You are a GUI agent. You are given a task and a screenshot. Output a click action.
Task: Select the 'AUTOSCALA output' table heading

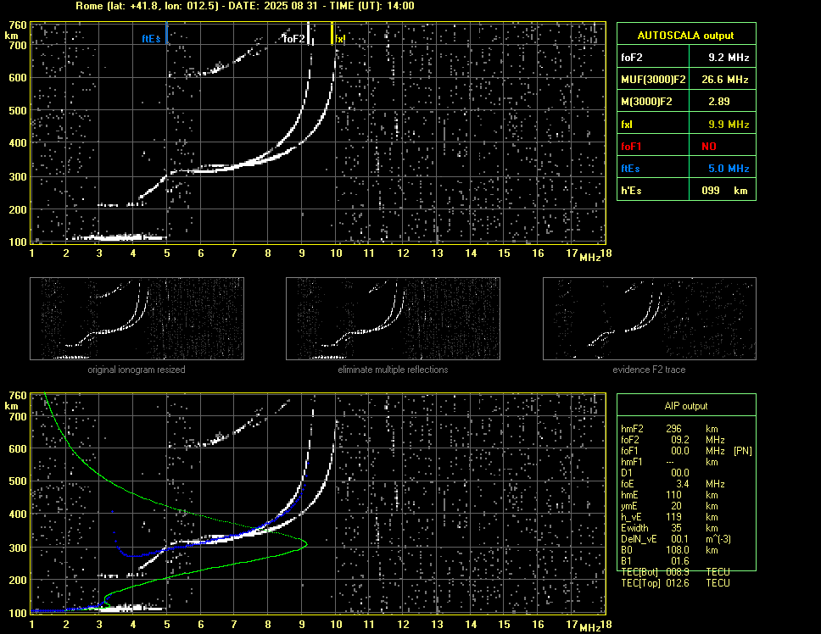tap(685, 36)
